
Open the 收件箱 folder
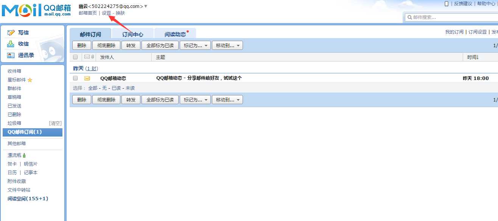click(14, 71)
